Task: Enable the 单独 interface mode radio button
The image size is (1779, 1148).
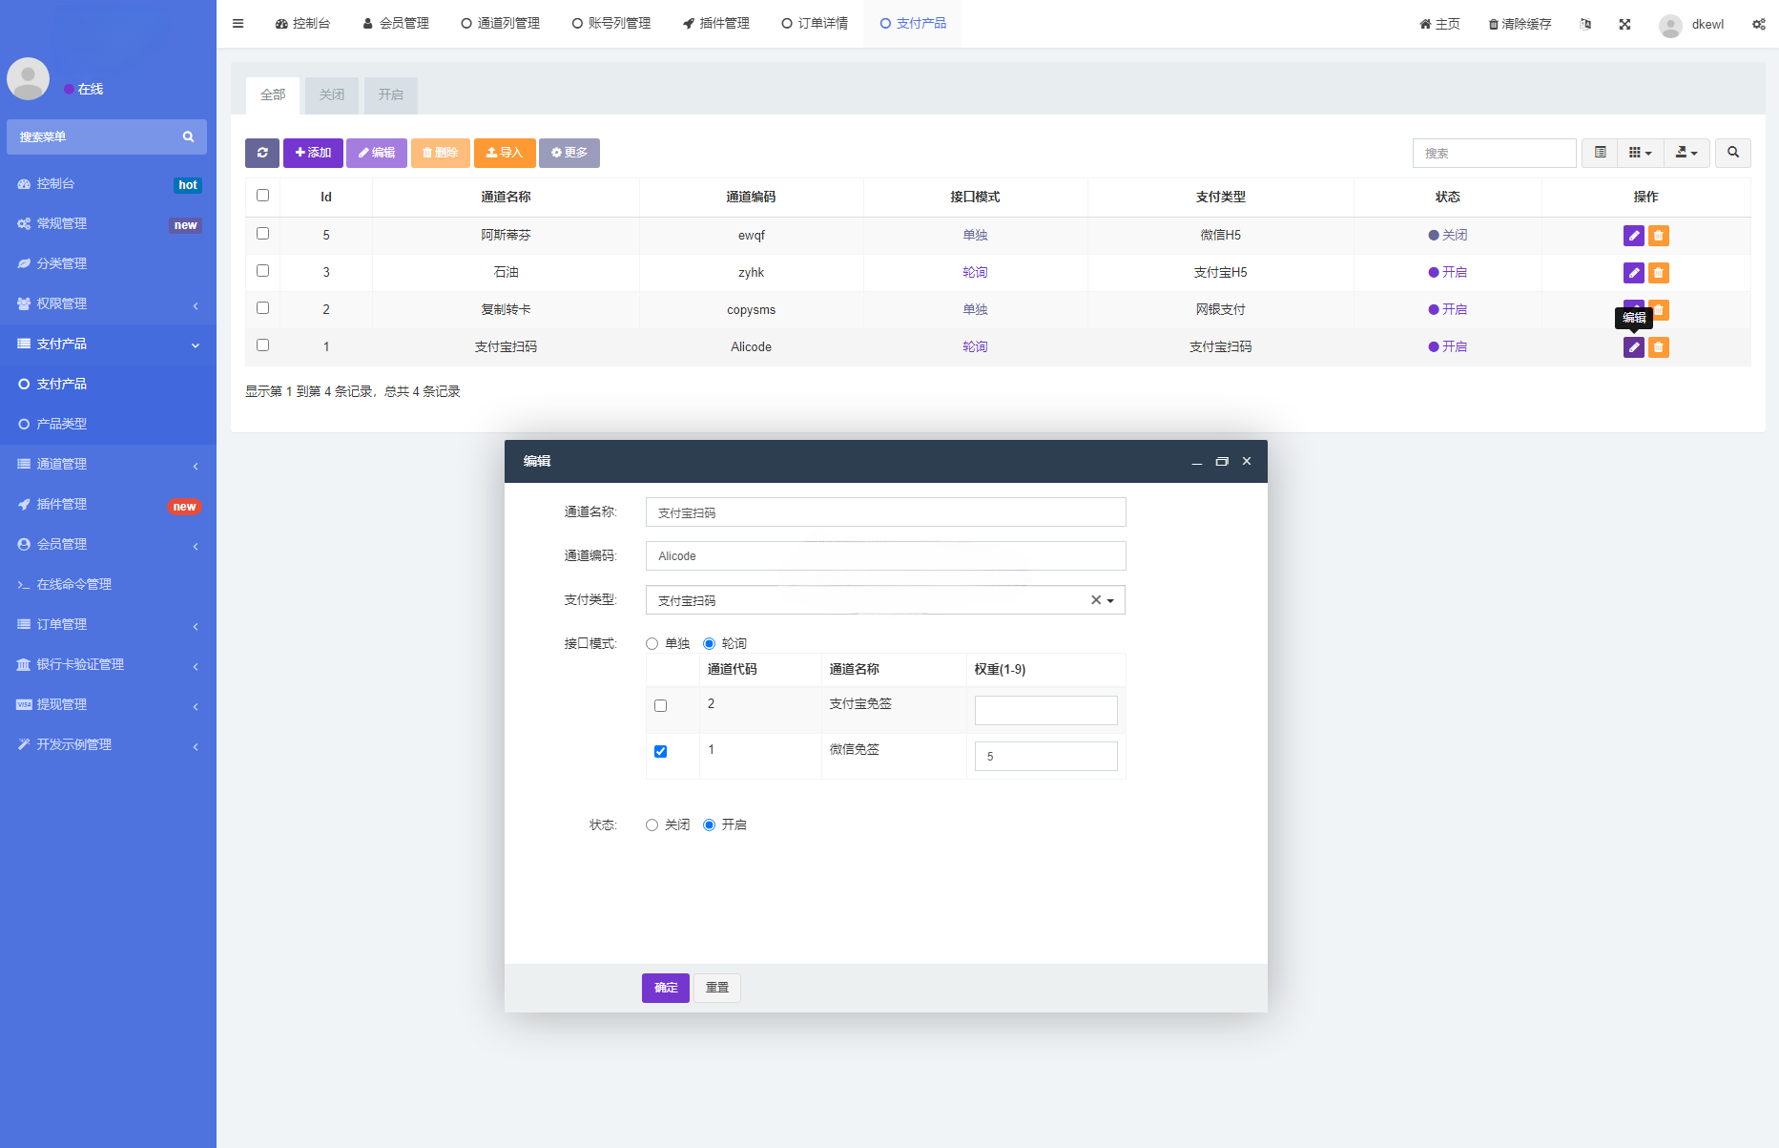Action: tap(652, 643)
